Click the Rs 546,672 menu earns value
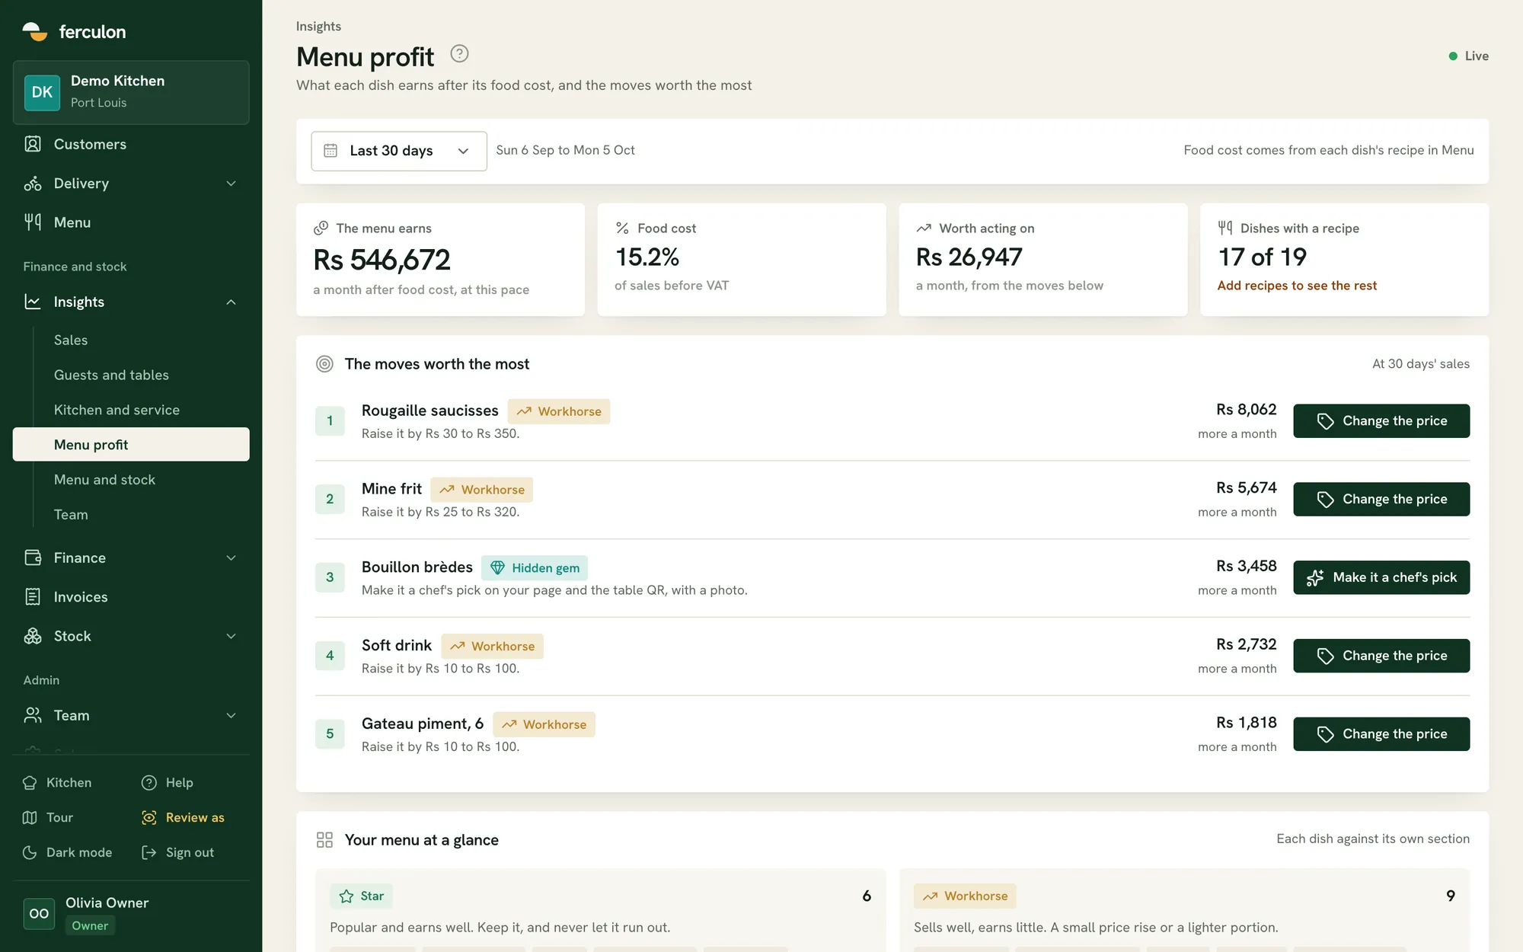The height and width of the screenshot is (952, 1523). coord(382,260)
